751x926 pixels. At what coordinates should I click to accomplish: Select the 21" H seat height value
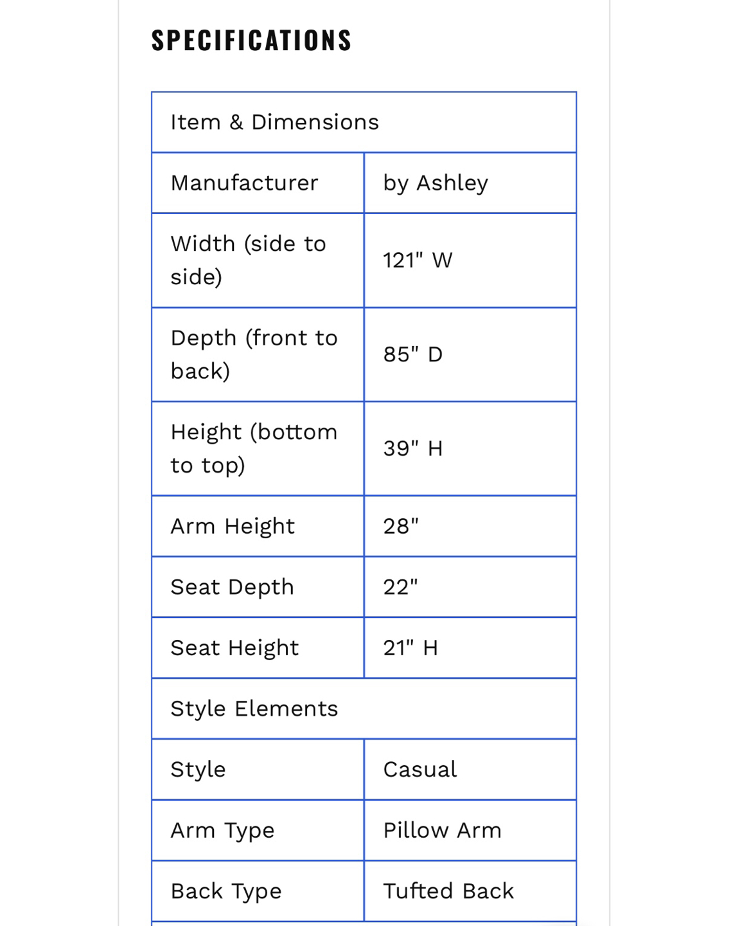coord(411,648)
